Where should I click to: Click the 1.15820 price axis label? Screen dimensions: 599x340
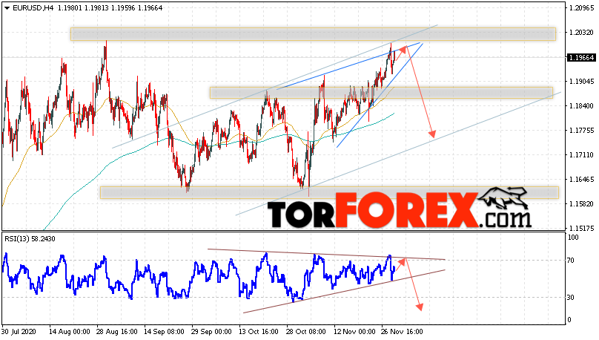pos(581,204)
